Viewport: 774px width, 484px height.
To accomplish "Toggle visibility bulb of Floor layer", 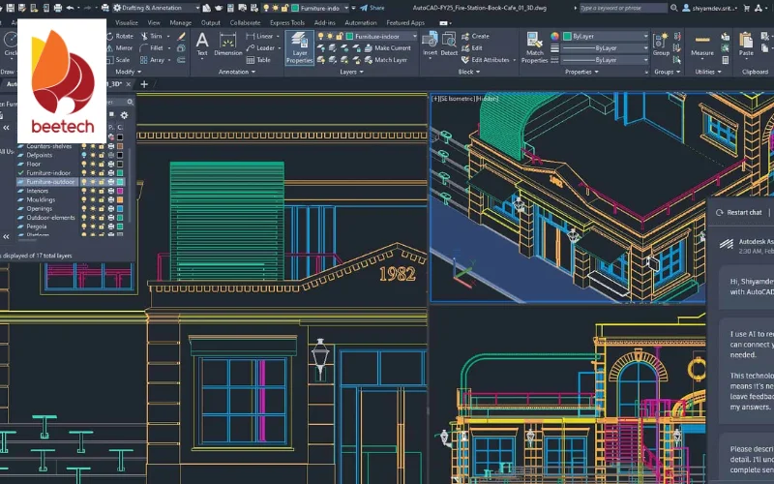I will (84, 164).
